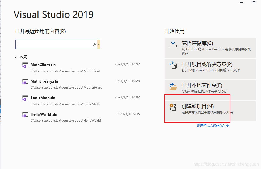Click the clone repository download icon
The width and height of the screenshot is (261, 169).
[x=173, y=44]
